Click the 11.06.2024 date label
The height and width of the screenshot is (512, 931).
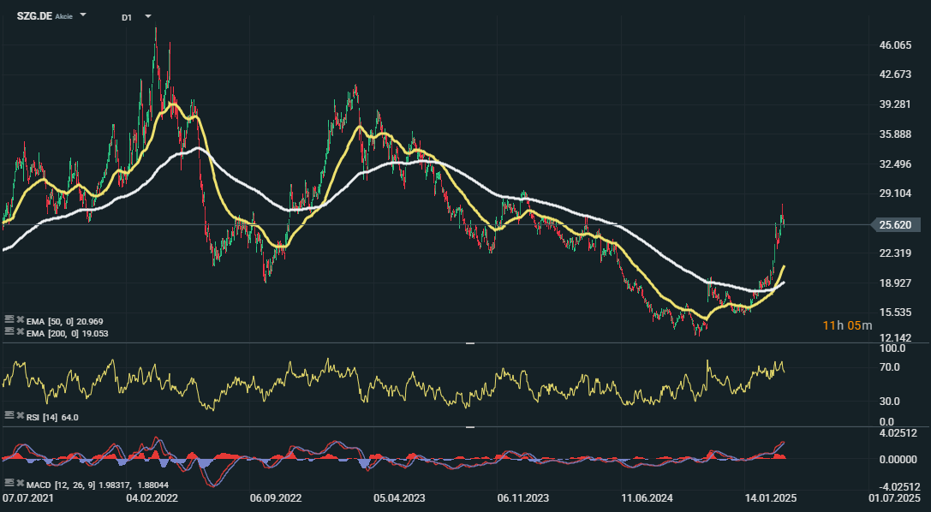tap(647, 497)
